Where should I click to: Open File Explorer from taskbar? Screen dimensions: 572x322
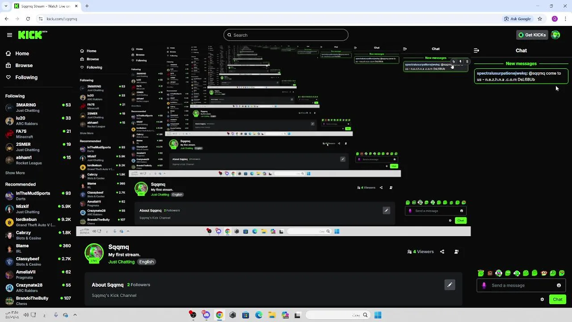pos(272,315)
